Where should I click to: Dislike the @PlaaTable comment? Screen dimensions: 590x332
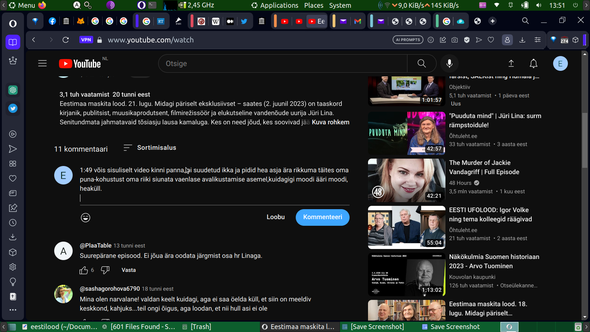point(105,270)
